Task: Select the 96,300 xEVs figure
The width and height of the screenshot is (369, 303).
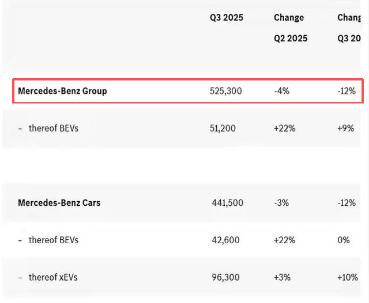Action: [x=224, y=277]
